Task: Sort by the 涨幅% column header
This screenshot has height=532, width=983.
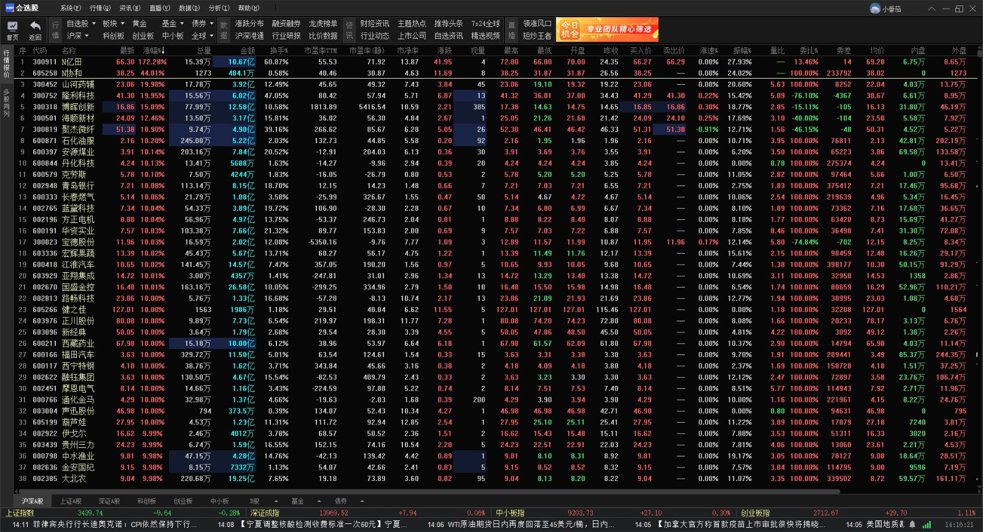Action: point(154,50)
